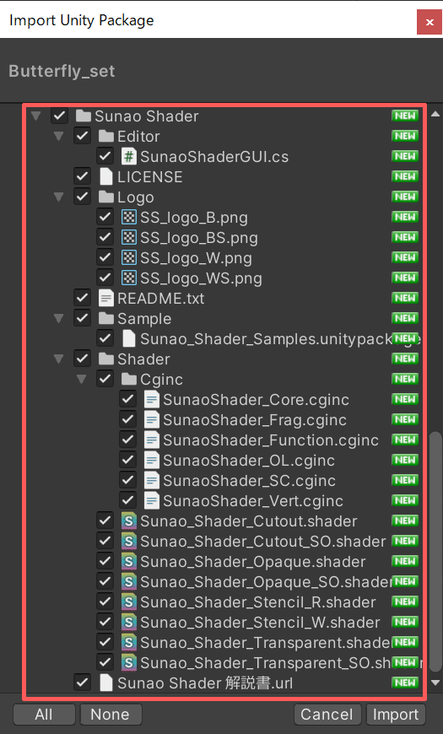Screen dimensions: 443x734
Task: Click the All button
Action: point(44,715)
